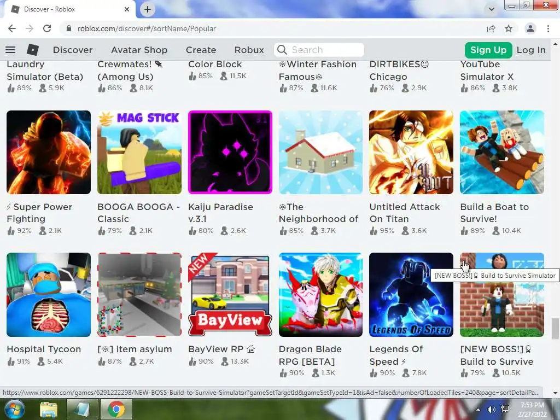560x420 pixels.
Task: Click the forward navigation arrow
Action: [30, 28]
